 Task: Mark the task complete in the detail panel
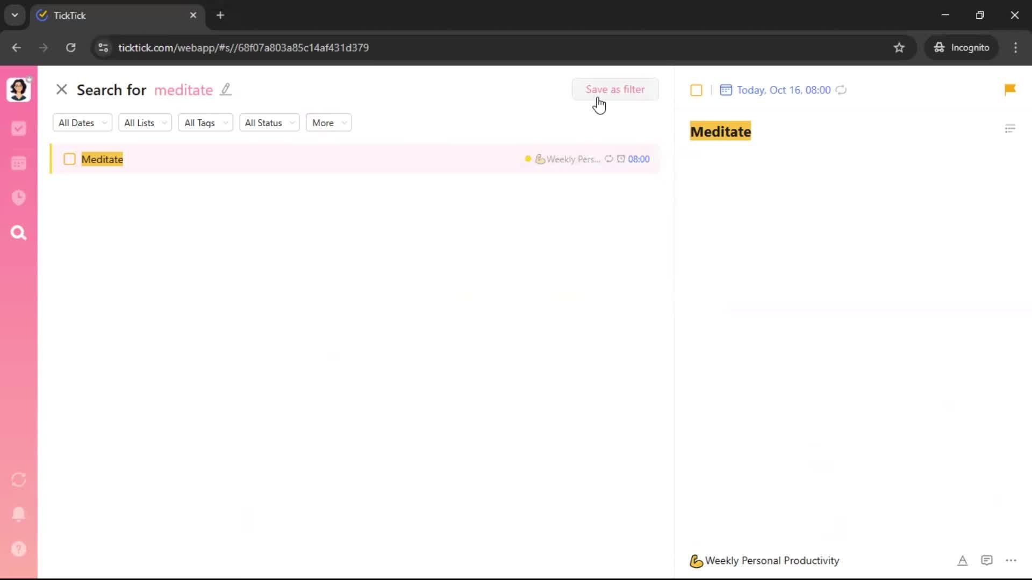(696, 90)
